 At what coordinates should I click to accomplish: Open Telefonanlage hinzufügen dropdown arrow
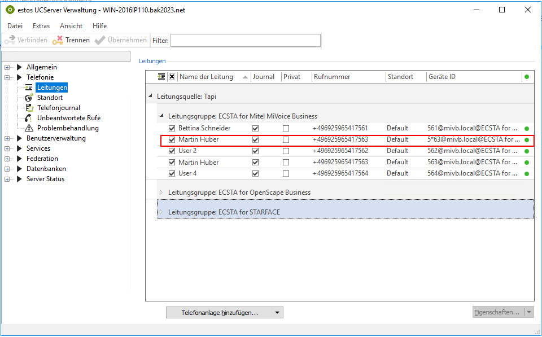[277, 312]
